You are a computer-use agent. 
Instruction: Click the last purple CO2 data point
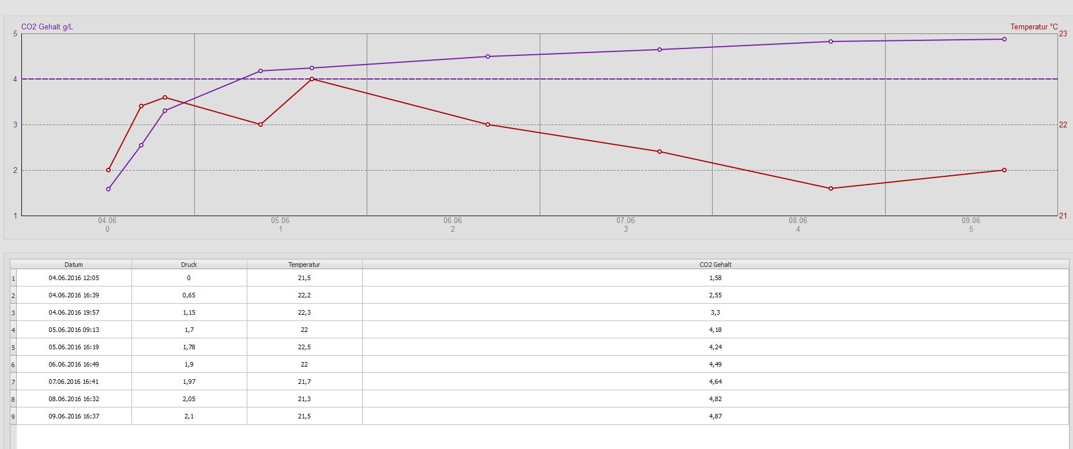(x=1004, y=39)
